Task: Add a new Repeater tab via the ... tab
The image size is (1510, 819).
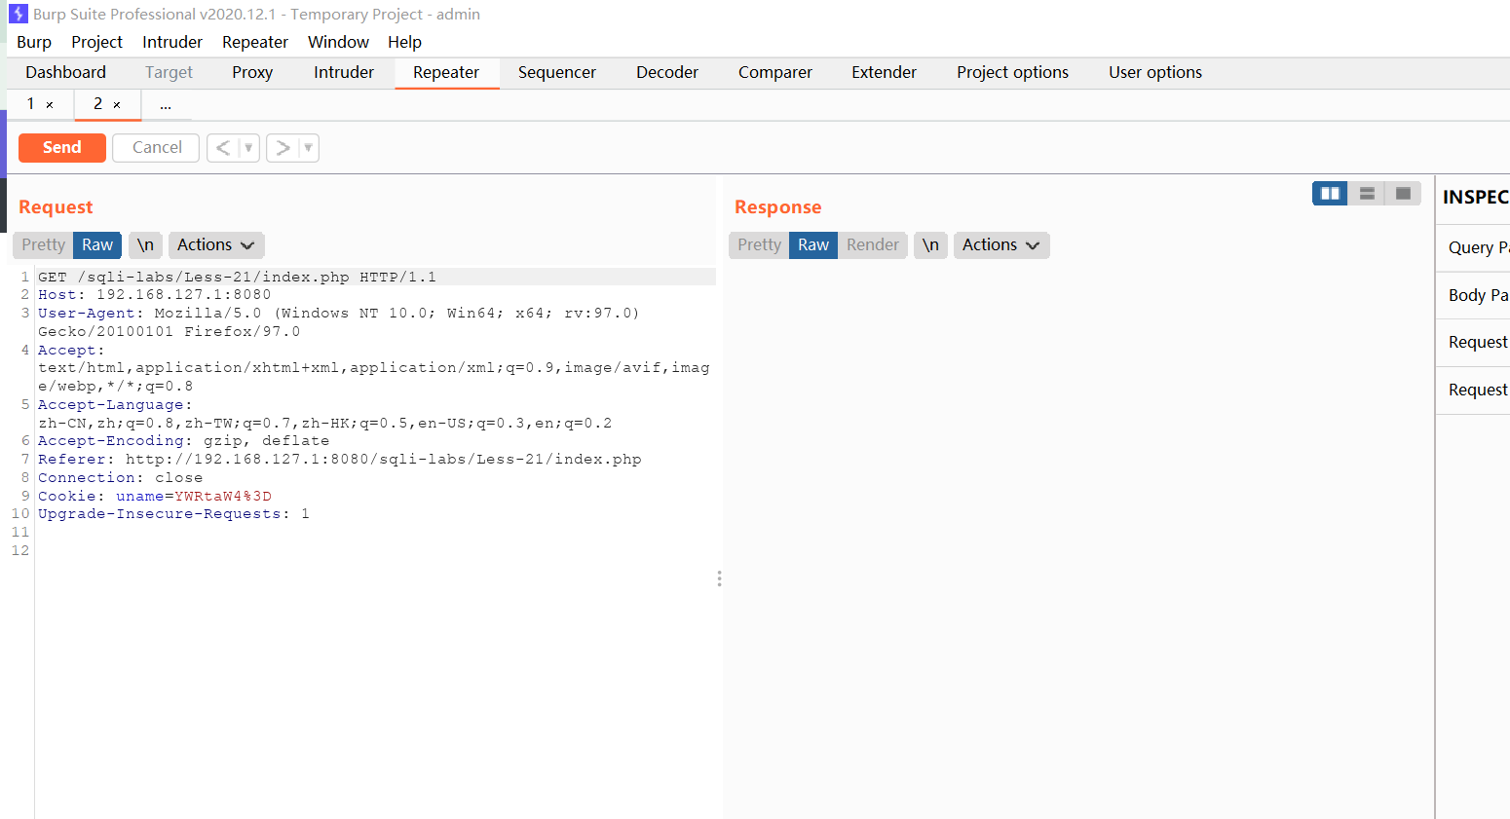Action: (x=166, y=104)
